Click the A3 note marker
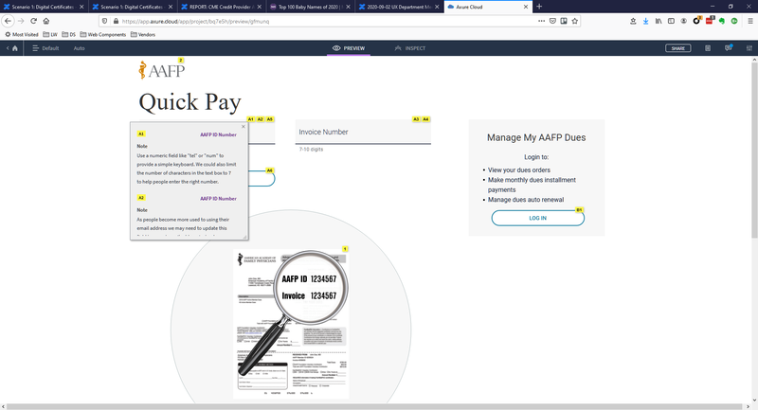Screen dimensions: 758x410 (x=416, y=119)
